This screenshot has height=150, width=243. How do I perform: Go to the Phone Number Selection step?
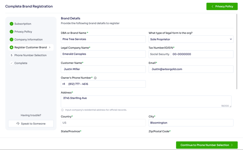[x=30, y=55]
